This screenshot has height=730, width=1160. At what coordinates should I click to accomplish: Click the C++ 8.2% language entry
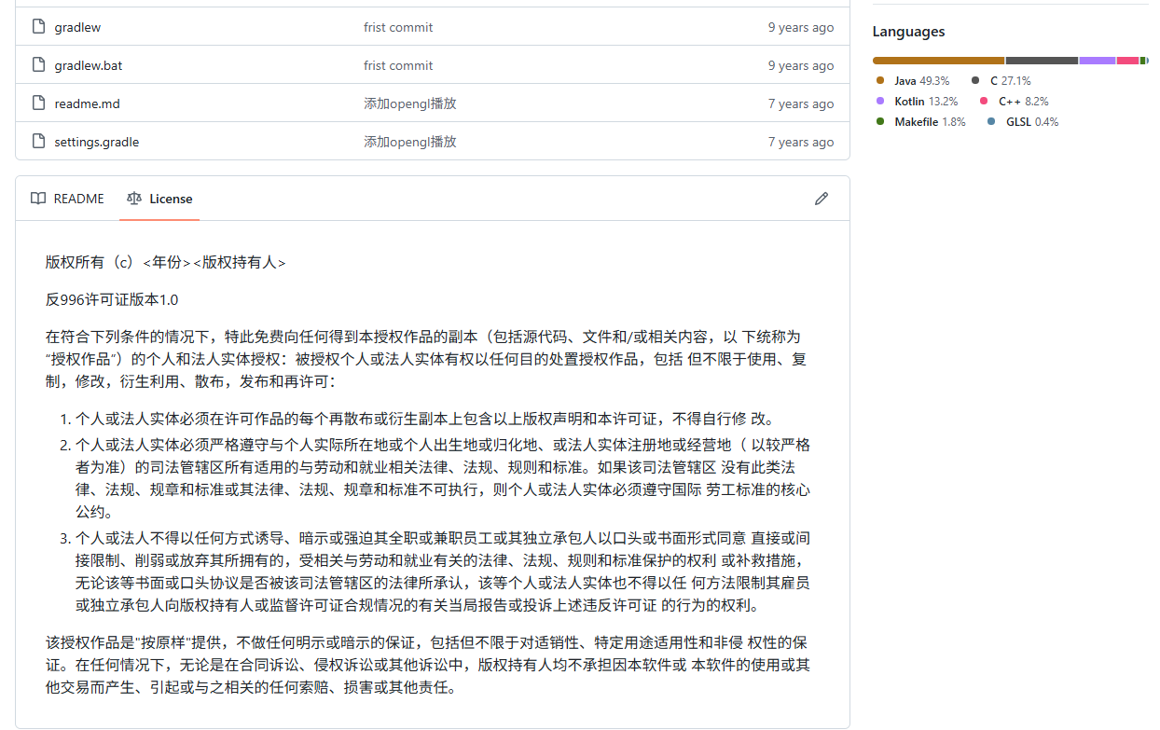pos(1023,102)
